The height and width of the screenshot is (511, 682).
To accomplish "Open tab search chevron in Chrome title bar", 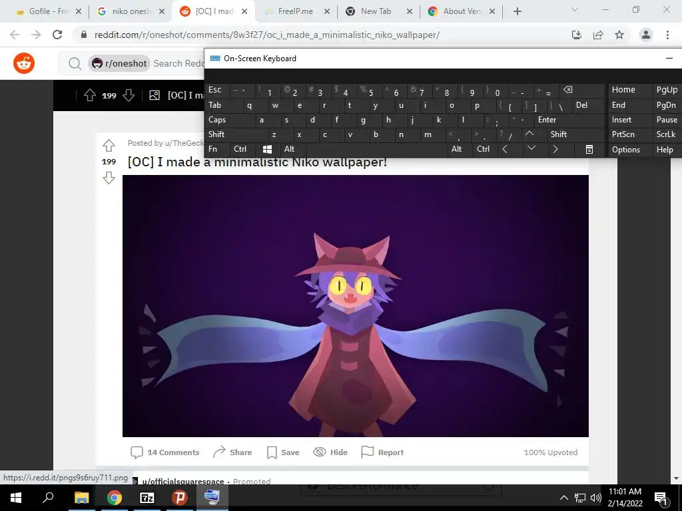I will [575, 9].
